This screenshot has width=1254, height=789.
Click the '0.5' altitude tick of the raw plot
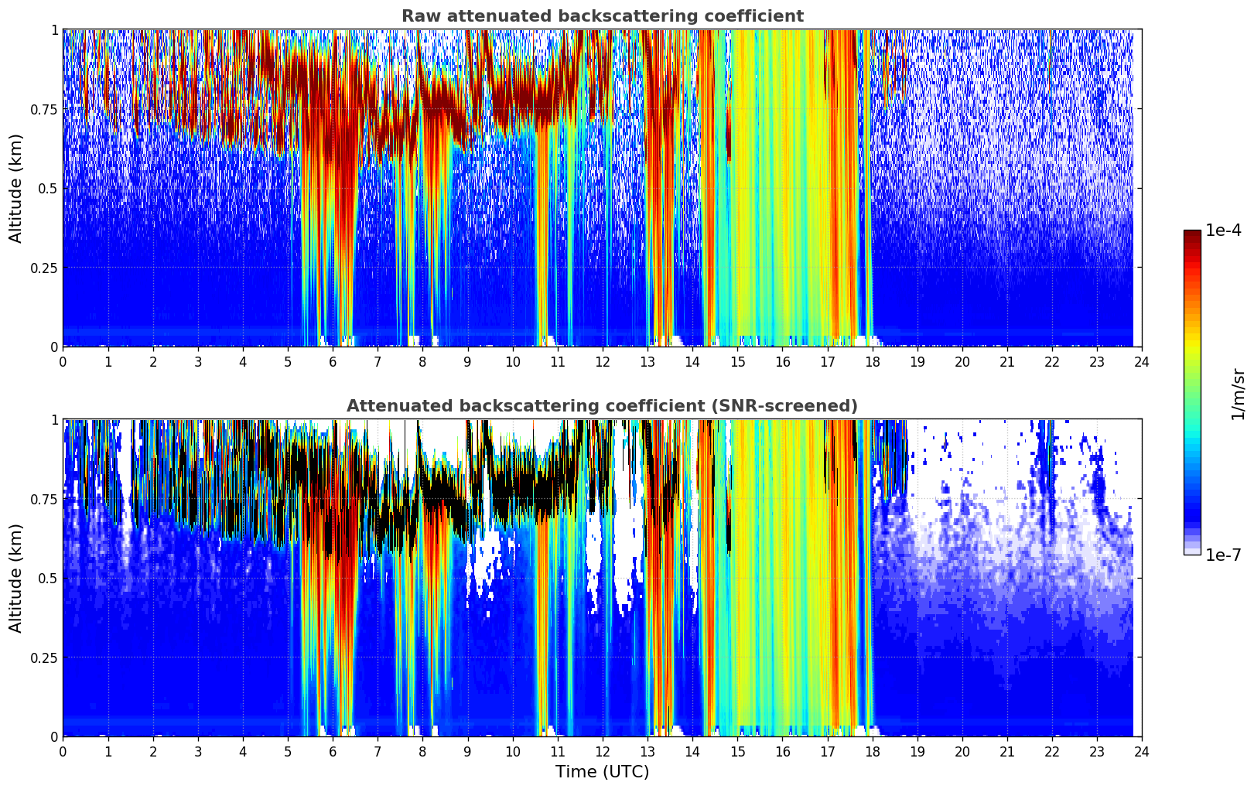(48, 188)
